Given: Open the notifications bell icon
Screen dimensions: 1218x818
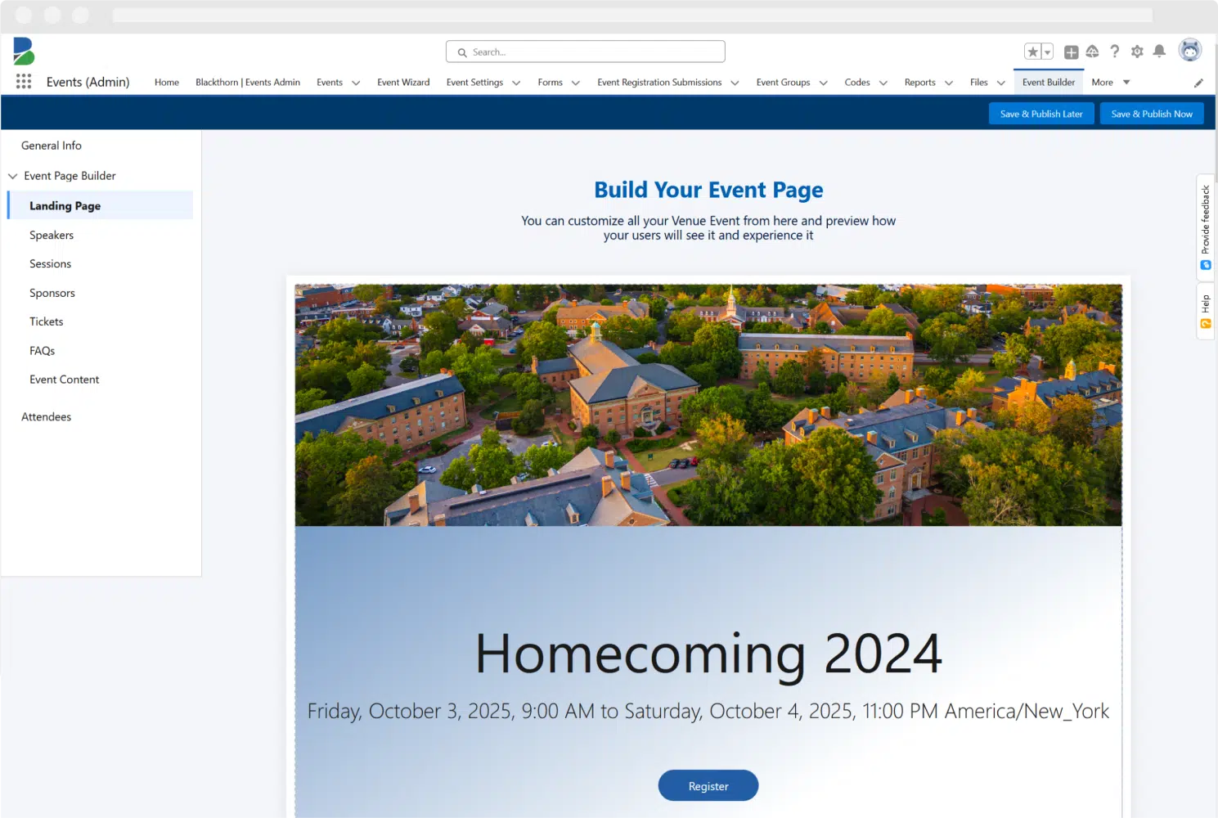Looking at the screenshot, I should [1159, 52].
